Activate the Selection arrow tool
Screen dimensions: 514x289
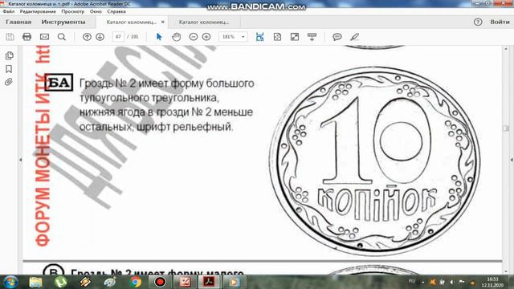tap(159, 37)
